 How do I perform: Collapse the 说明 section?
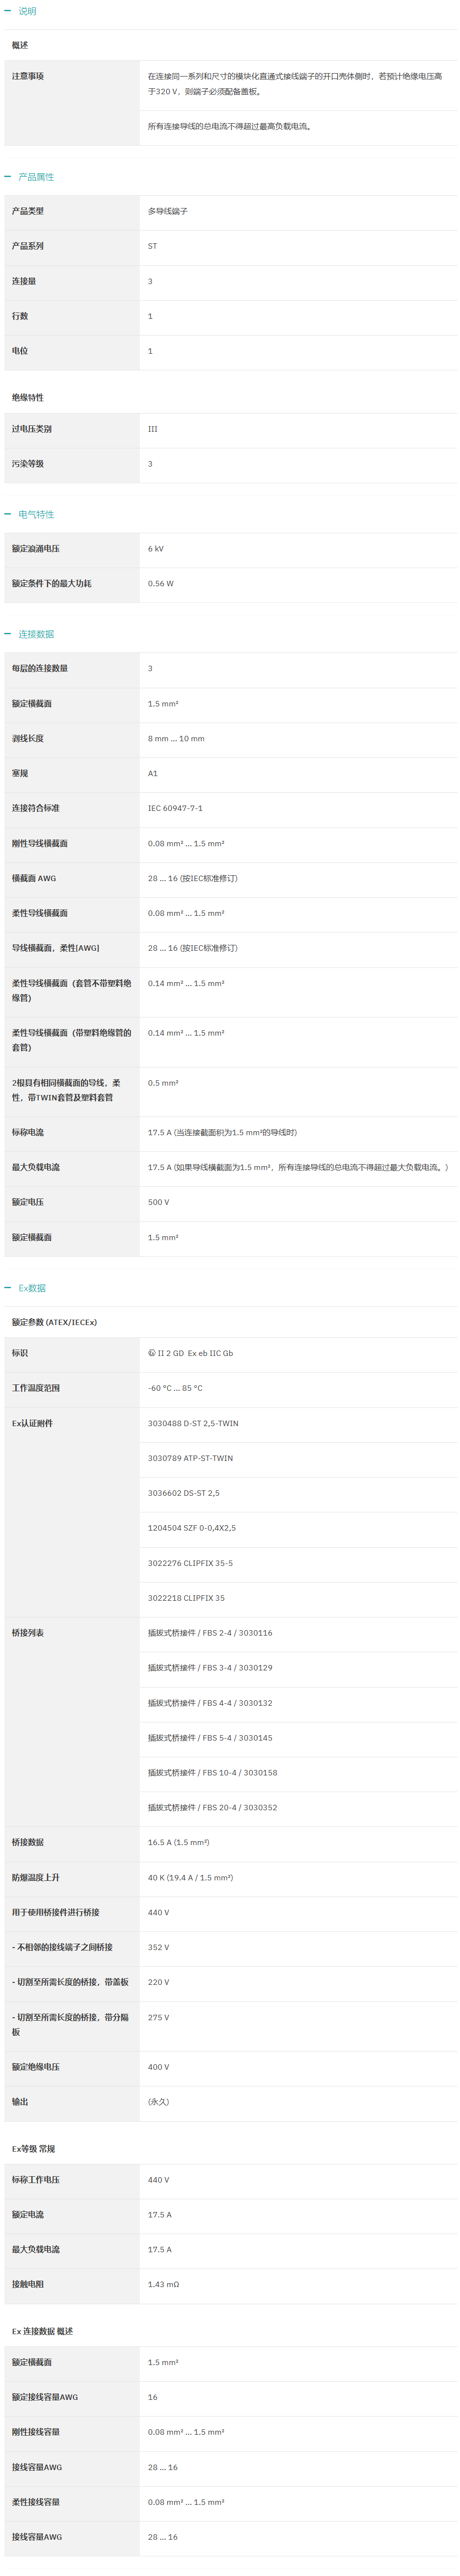[x=20, y=11]
